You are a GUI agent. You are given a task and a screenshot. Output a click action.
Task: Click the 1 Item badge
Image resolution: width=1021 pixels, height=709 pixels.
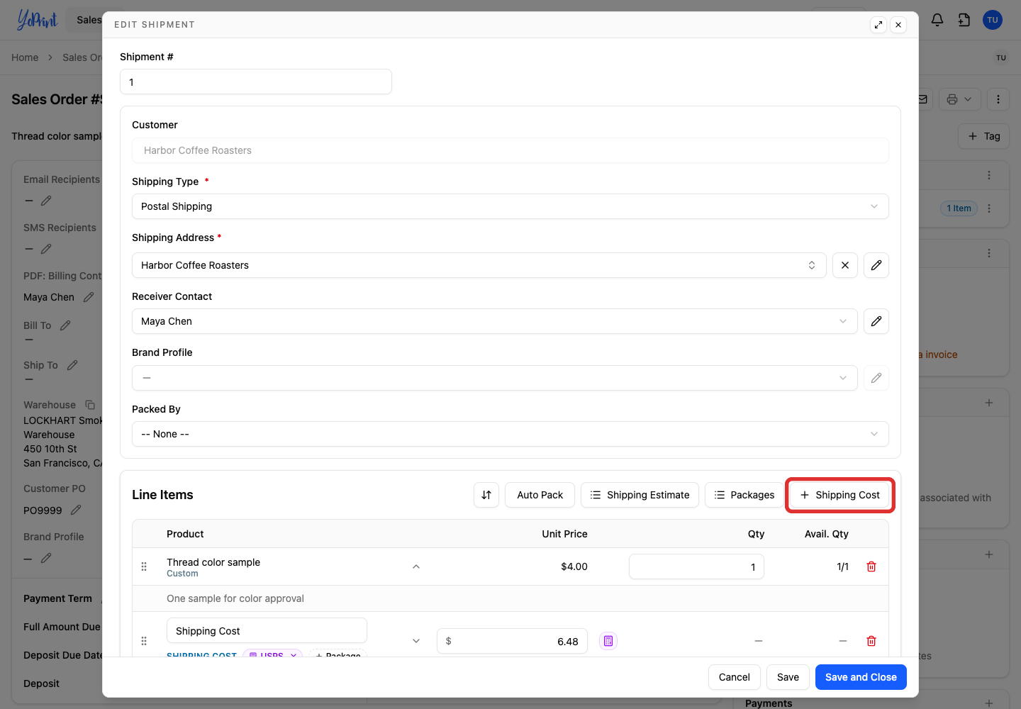(959, 208)
